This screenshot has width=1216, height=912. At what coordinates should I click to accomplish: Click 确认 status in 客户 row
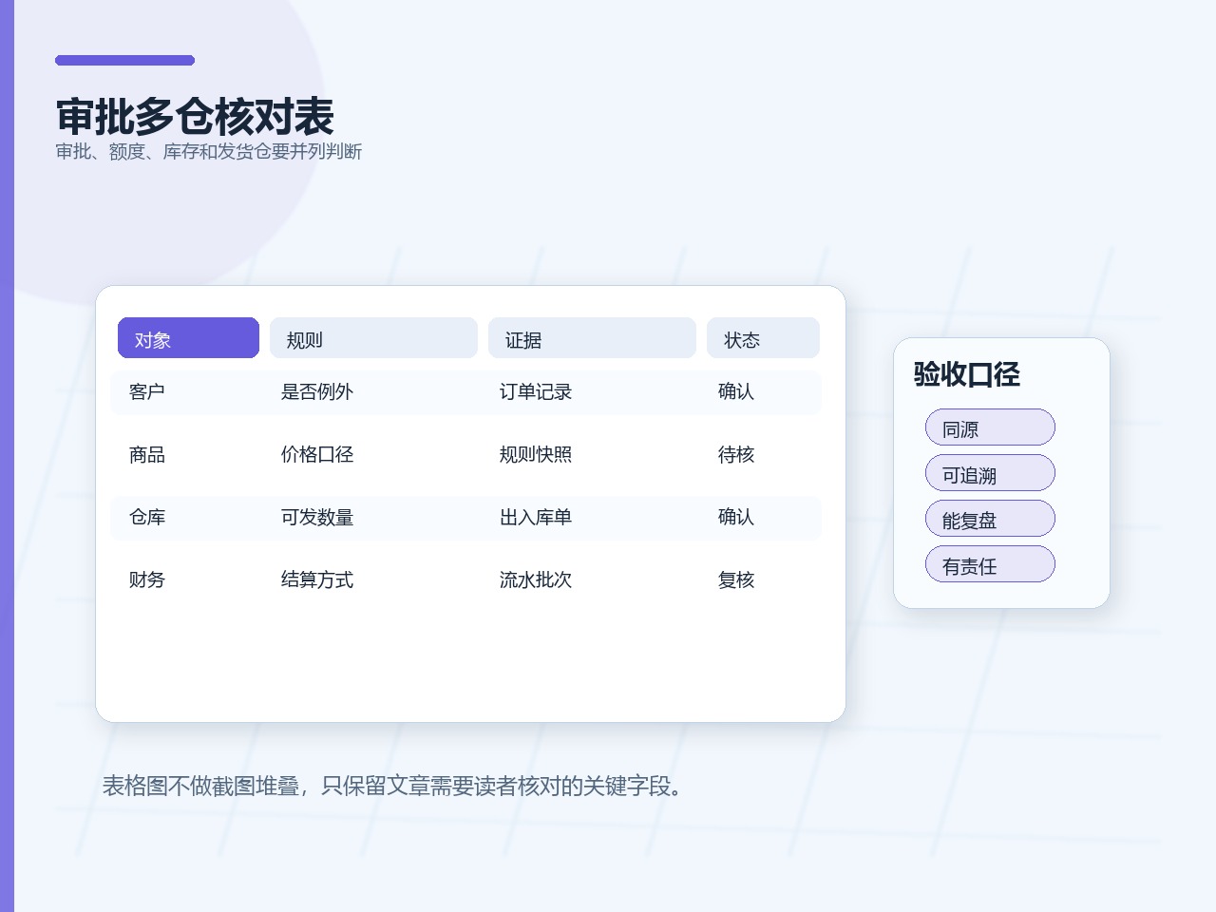(x=736, y=392)
